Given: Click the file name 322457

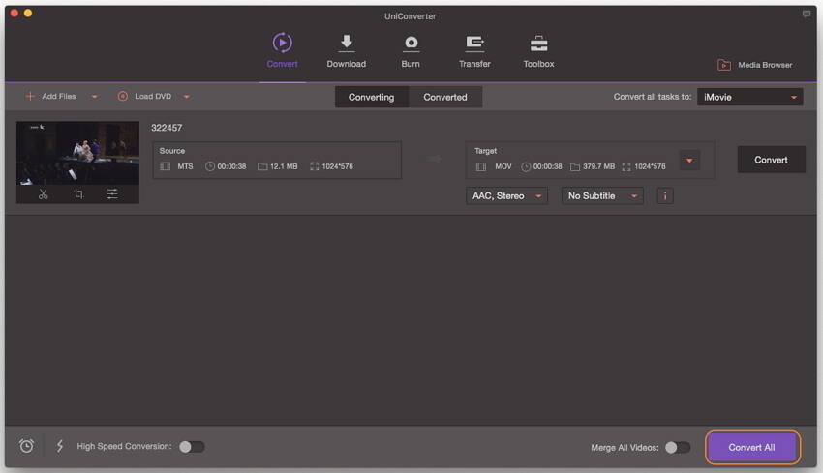Looking at the screenshot, I should click(167, 128).
